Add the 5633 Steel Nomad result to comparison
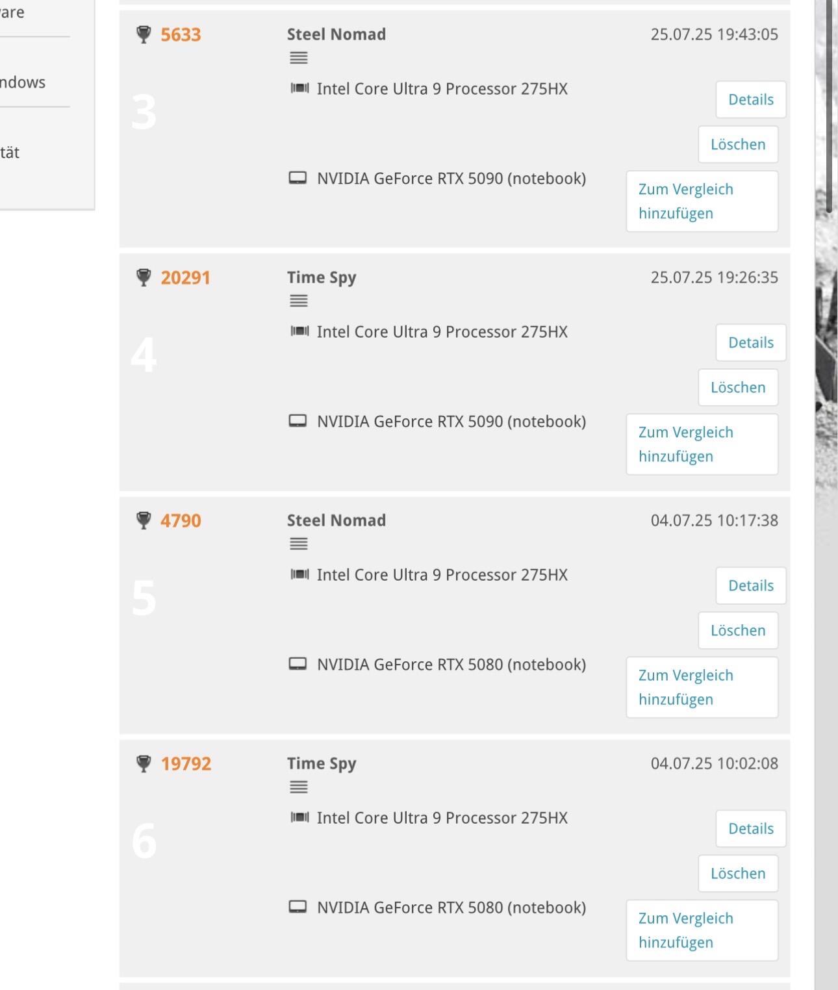Image resolution: width=838 pixels, height=990 pixels. pos(702,201)
